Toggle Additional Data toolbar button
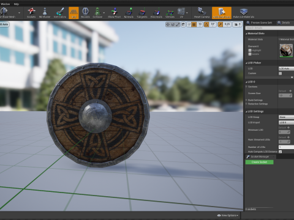294x220 pixels. (222, 13)
